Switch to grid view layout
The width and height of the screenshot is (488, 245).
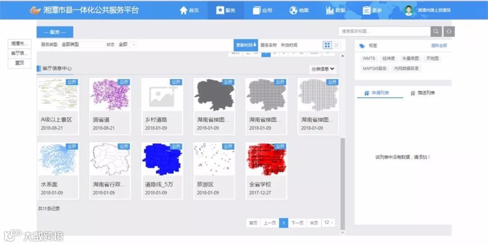click(327, 45)
